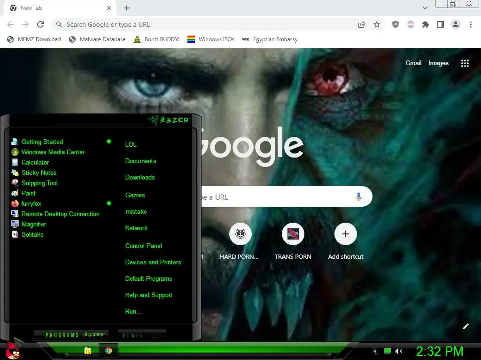Open the Extensions puzzle piece menu
This screenshot has width=481, height=360.
tap(426, 24)
